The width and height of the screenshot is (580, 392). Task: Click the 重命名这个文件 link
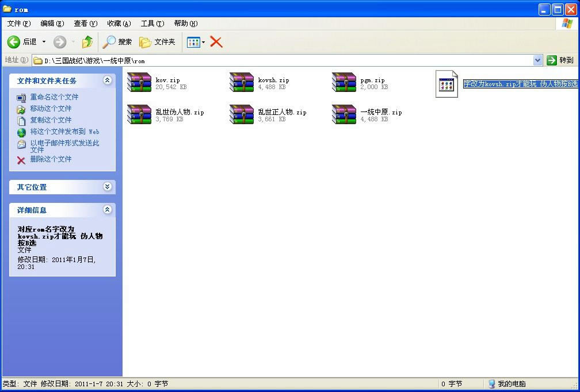coord(54,97)
